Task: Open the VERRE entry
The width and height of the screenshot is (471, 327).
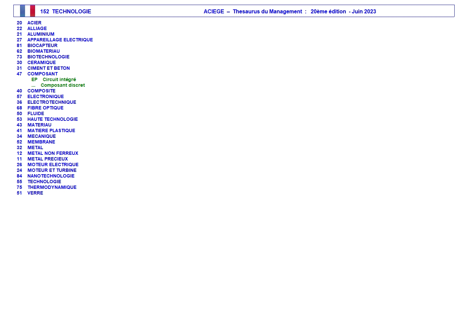Action: coord(35,193)
